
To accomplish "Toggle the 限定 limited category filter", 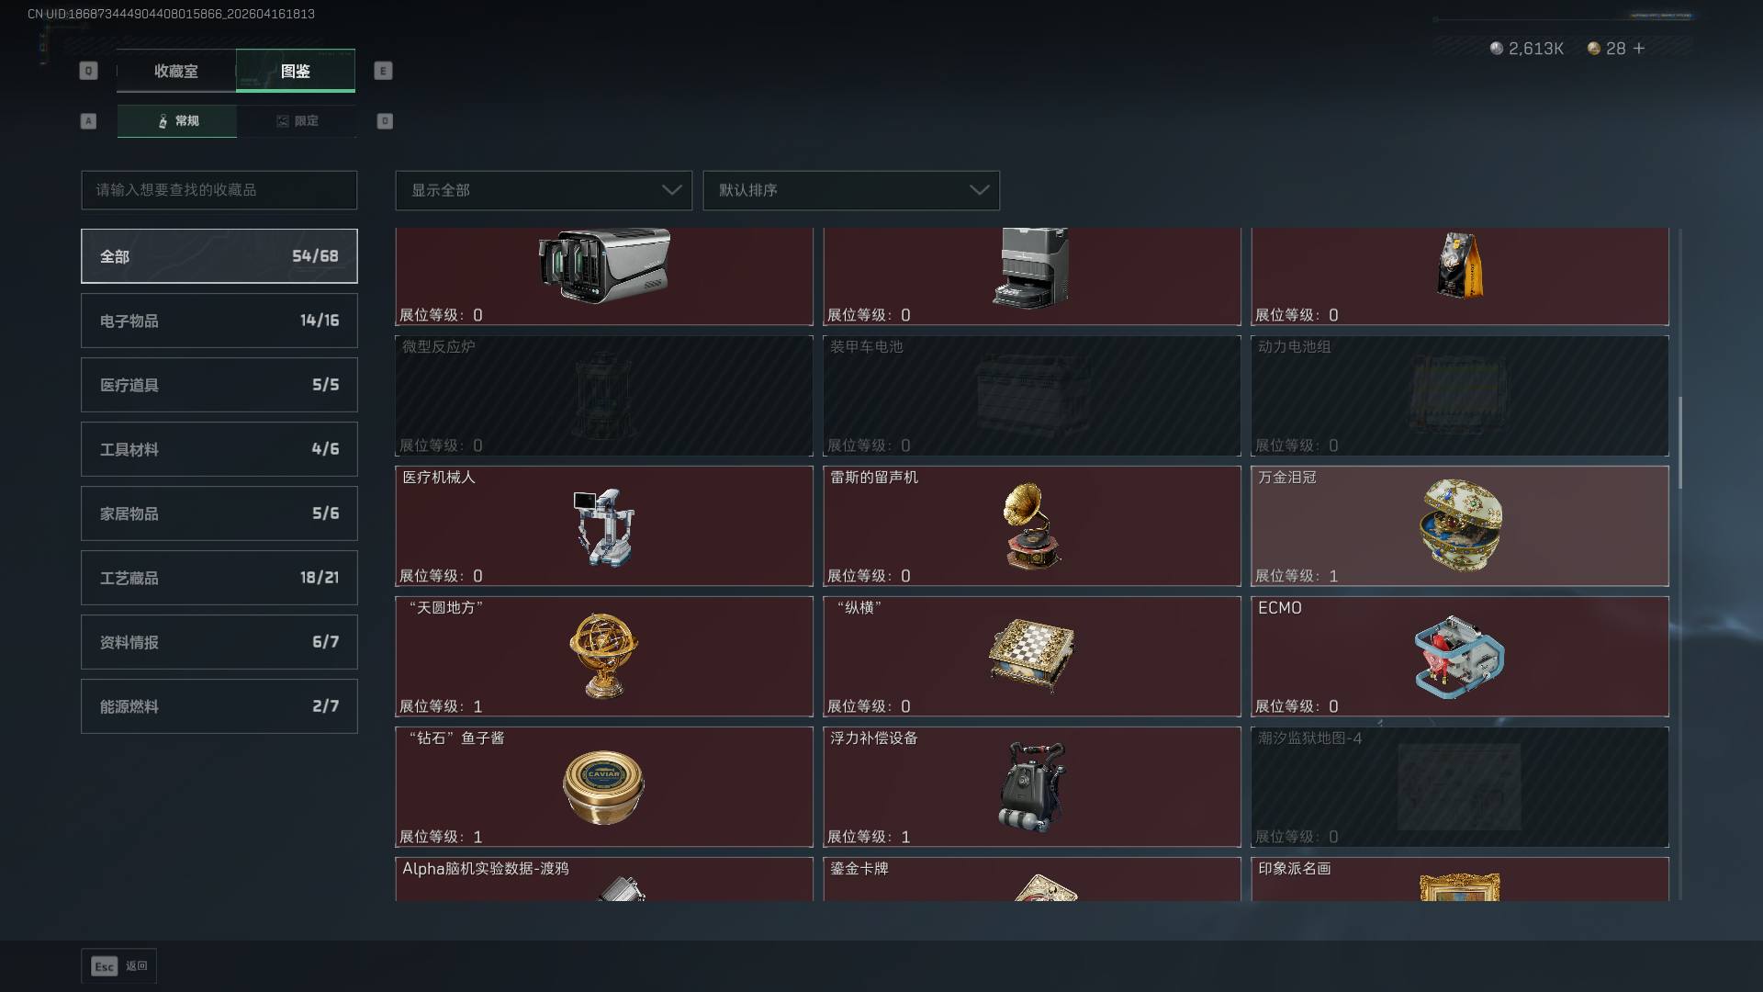I will (x=297, y=121).
